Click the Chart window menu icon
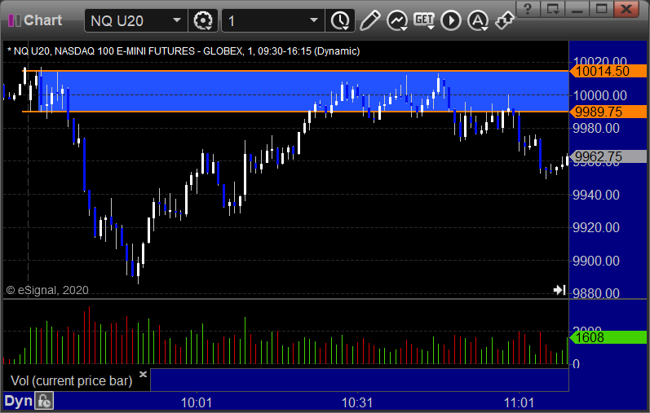Image resolution: width=650 pixels, height=413 pixels. click(x=15, y=20)
